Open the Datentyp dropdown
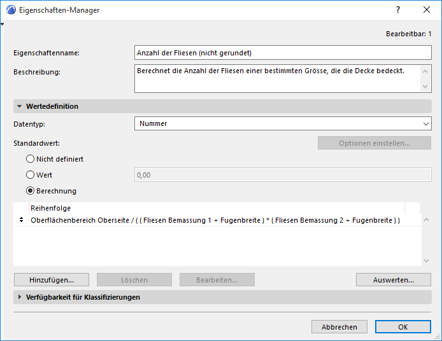Viewport: 442px width, 341px height. (x=283, y=124)
